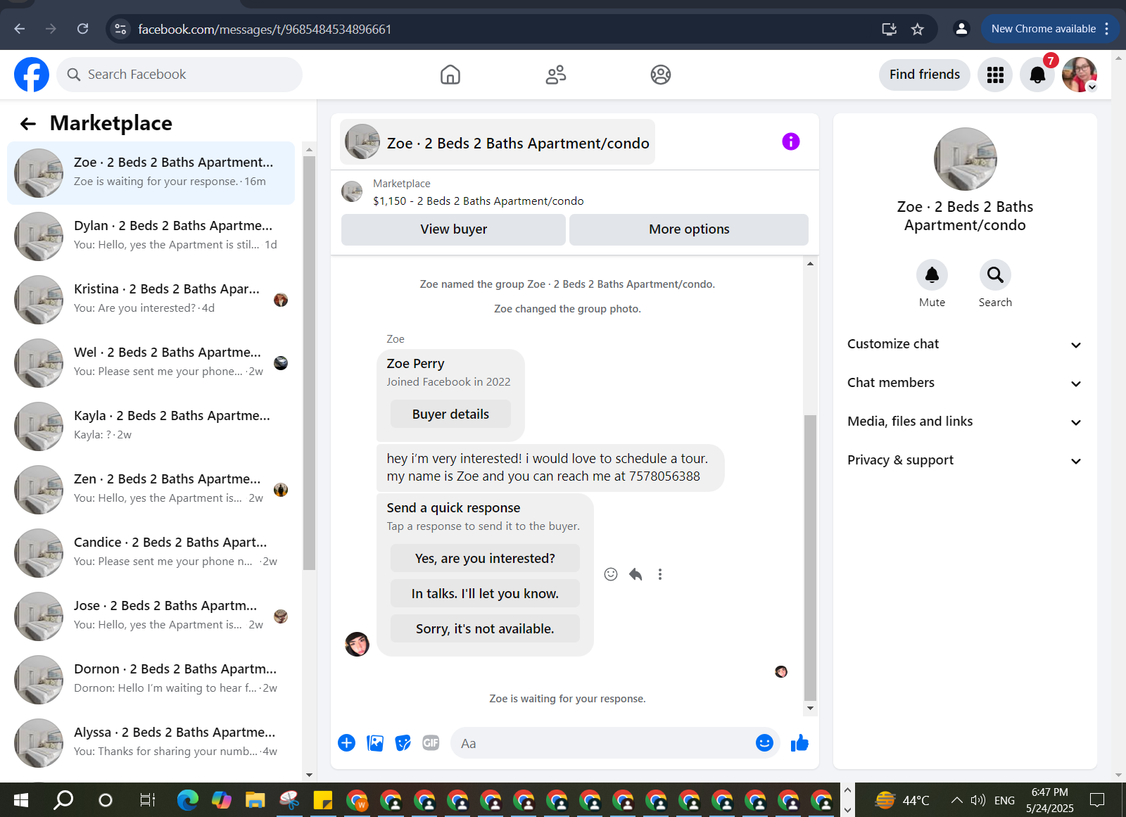Reply to the quick response message
The height and width of the screenshot is (817, 1126).
tap(635, 574)
